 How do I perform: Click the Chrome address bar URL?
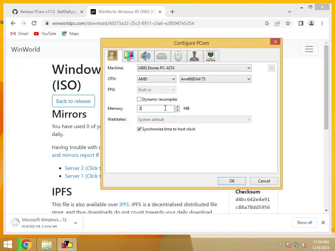(123, 23)
